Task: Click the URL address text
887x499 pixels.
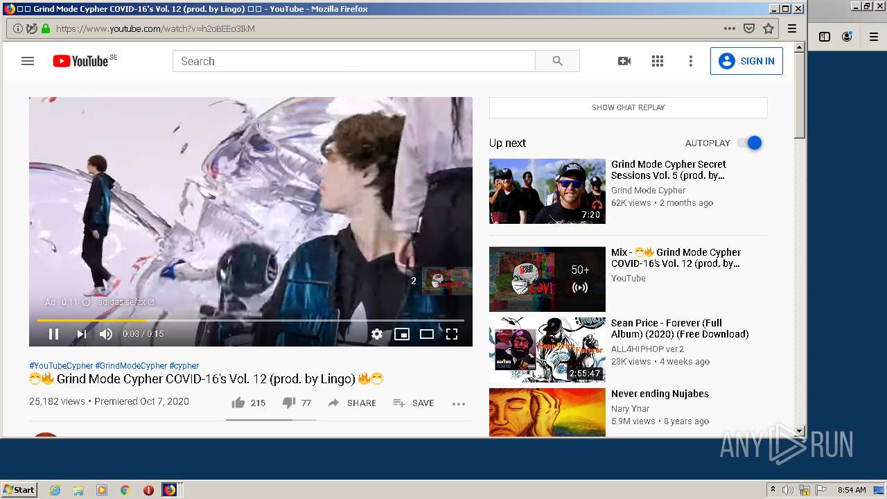Action: (155, 28)
